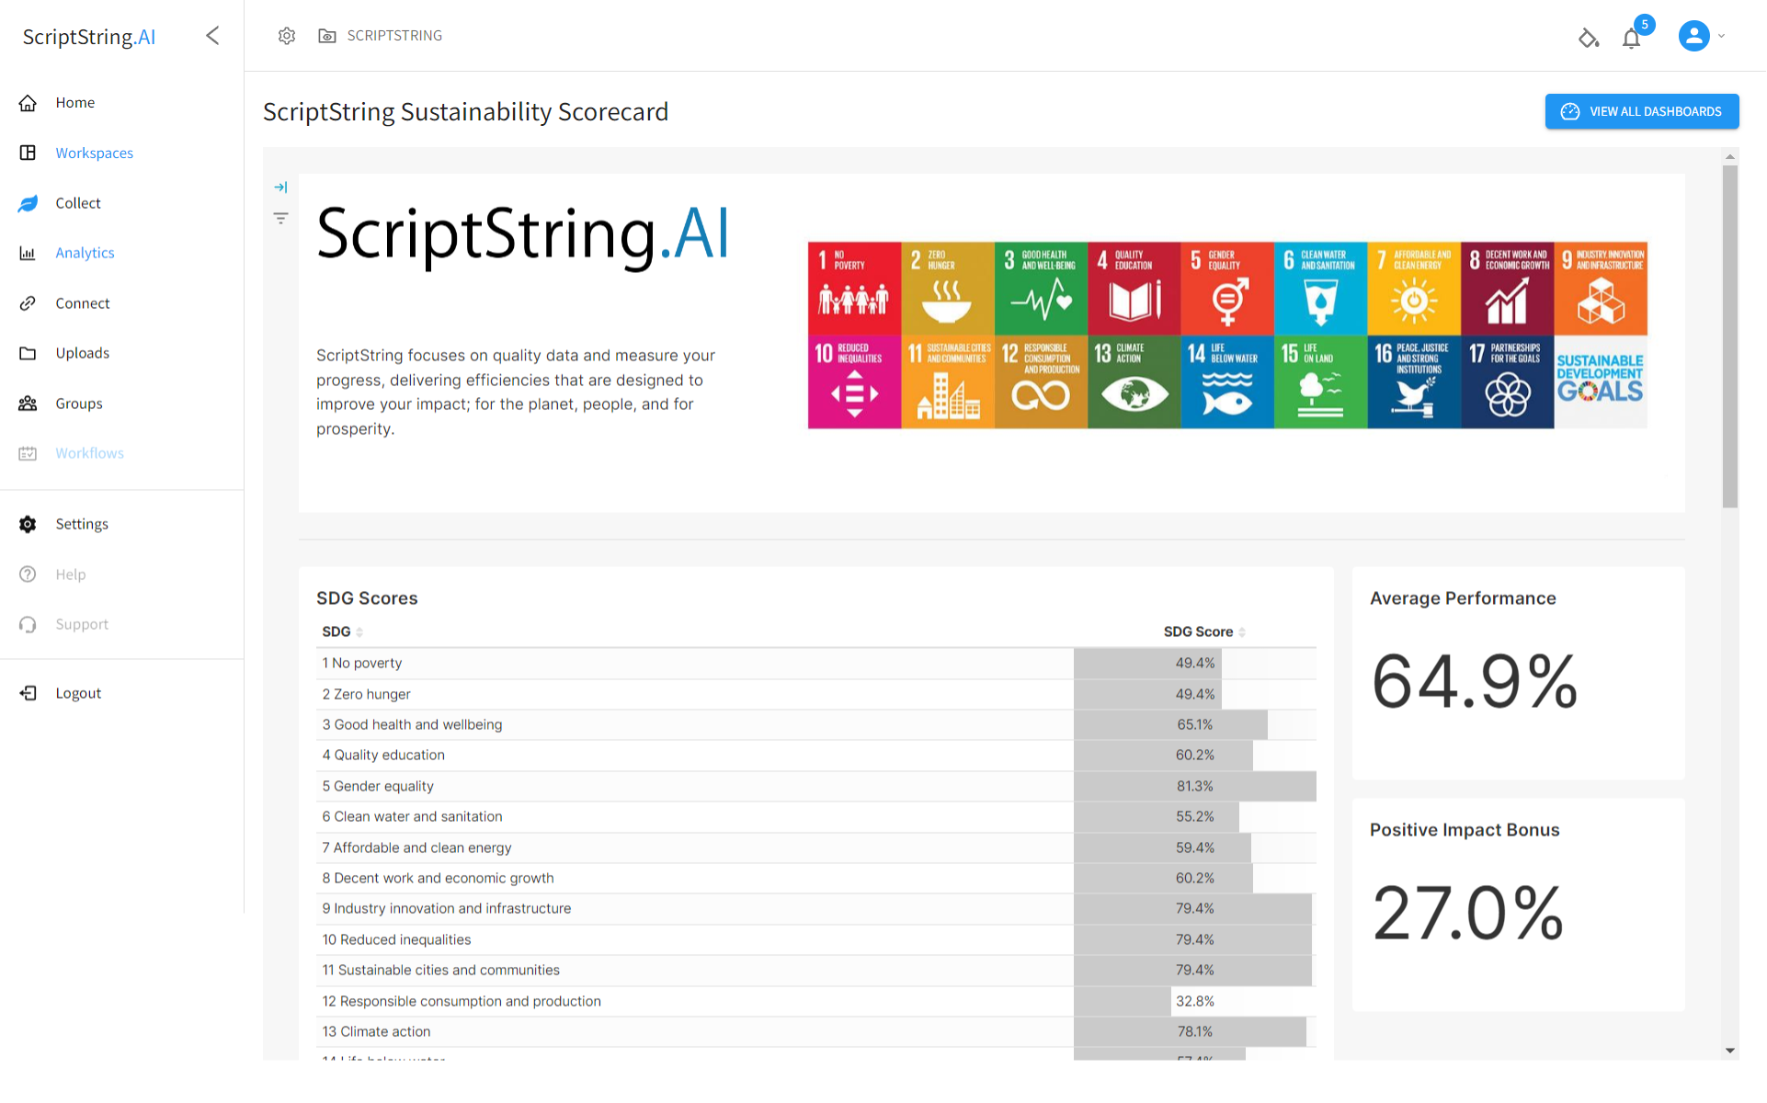Click the SCRIPTSTRING breadcrumb label
The image size is (1767, 1103).
pos(394,36)
